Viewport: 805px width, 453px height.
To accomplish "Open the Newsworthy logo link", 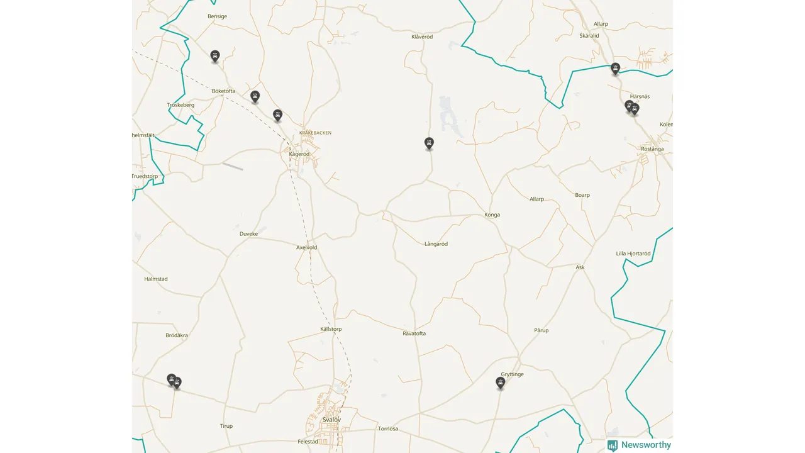I will point(639,445).
